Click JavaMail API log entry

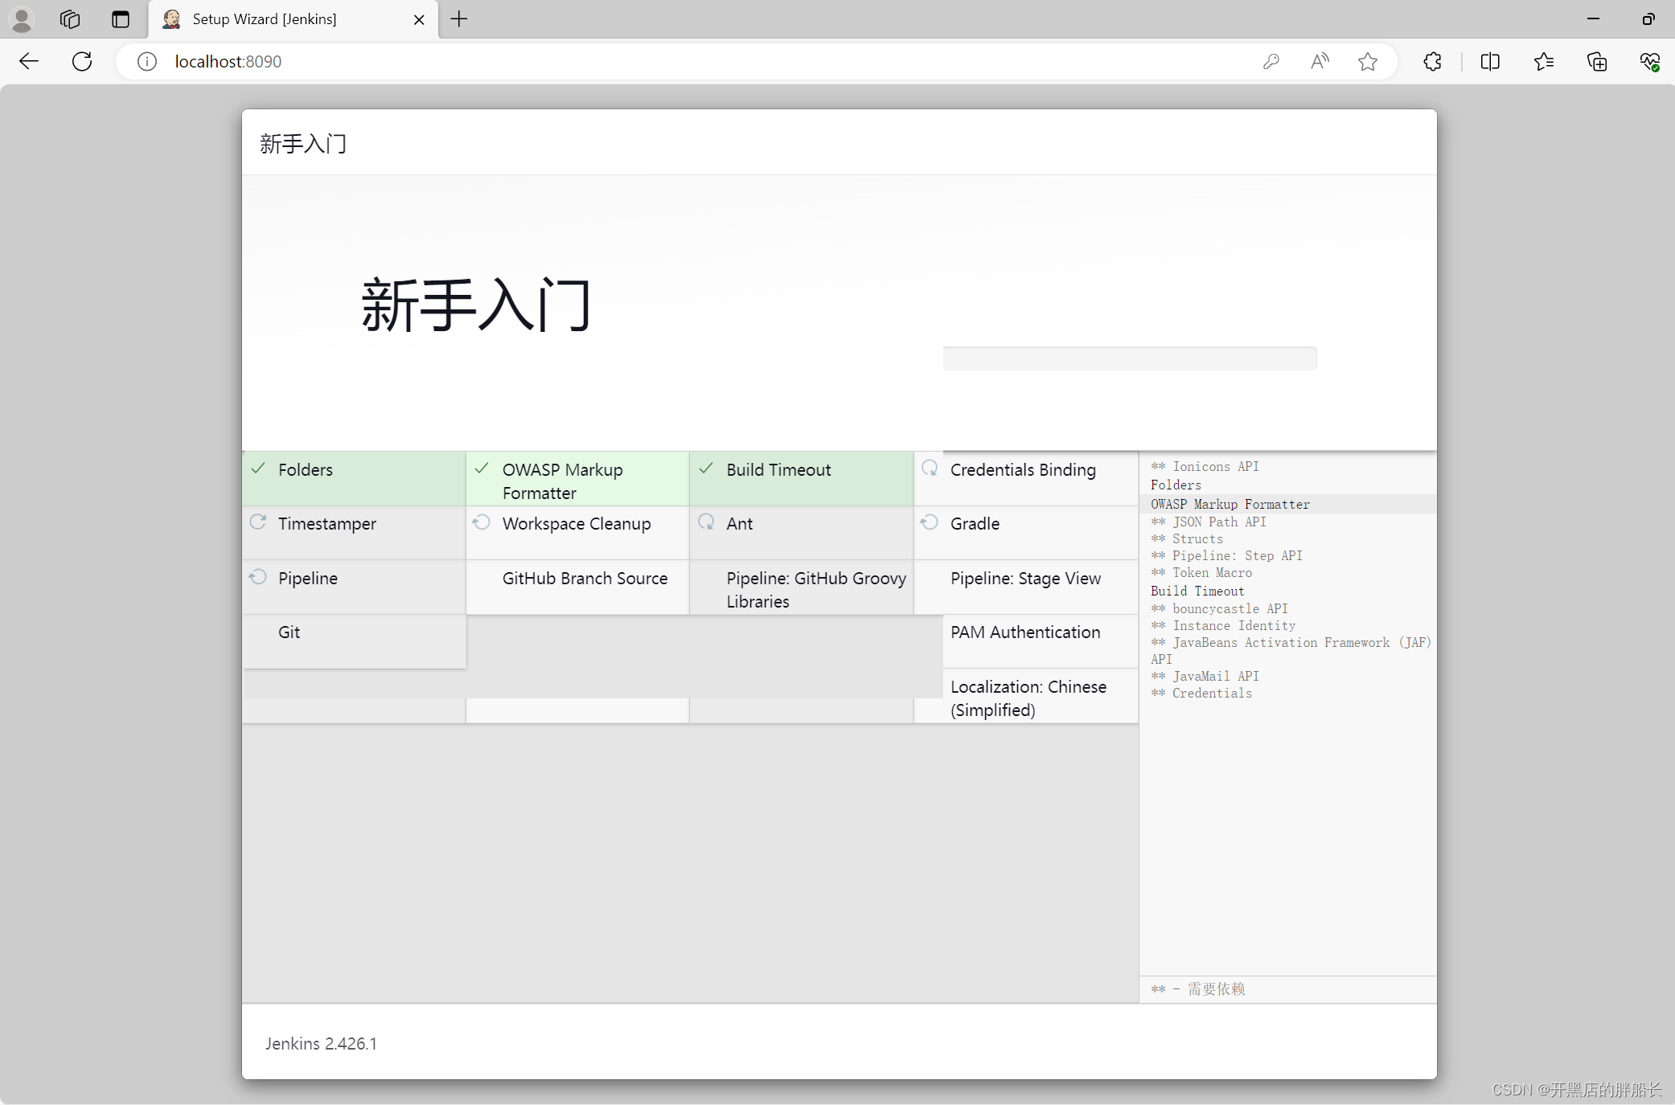point(1205,676)
